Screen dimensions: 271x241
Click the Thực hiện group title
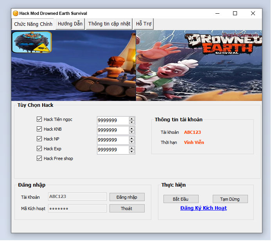(x=173, y=185)
